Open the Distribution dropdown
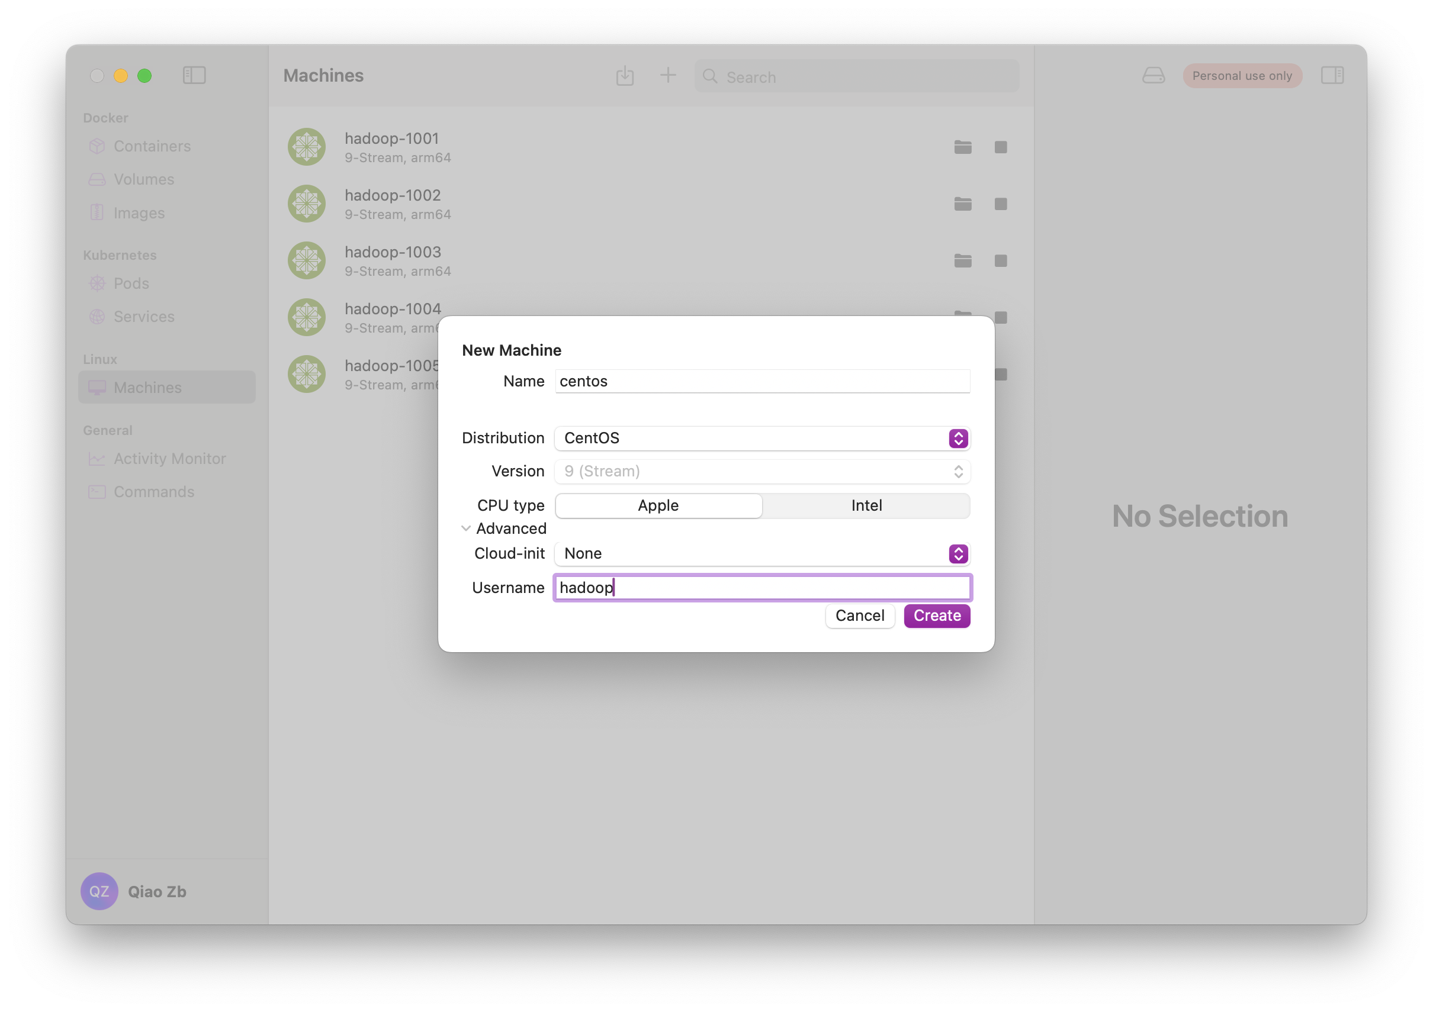Image resolution: width=1433 pixels, height=1012 pixels. [762, 438]
